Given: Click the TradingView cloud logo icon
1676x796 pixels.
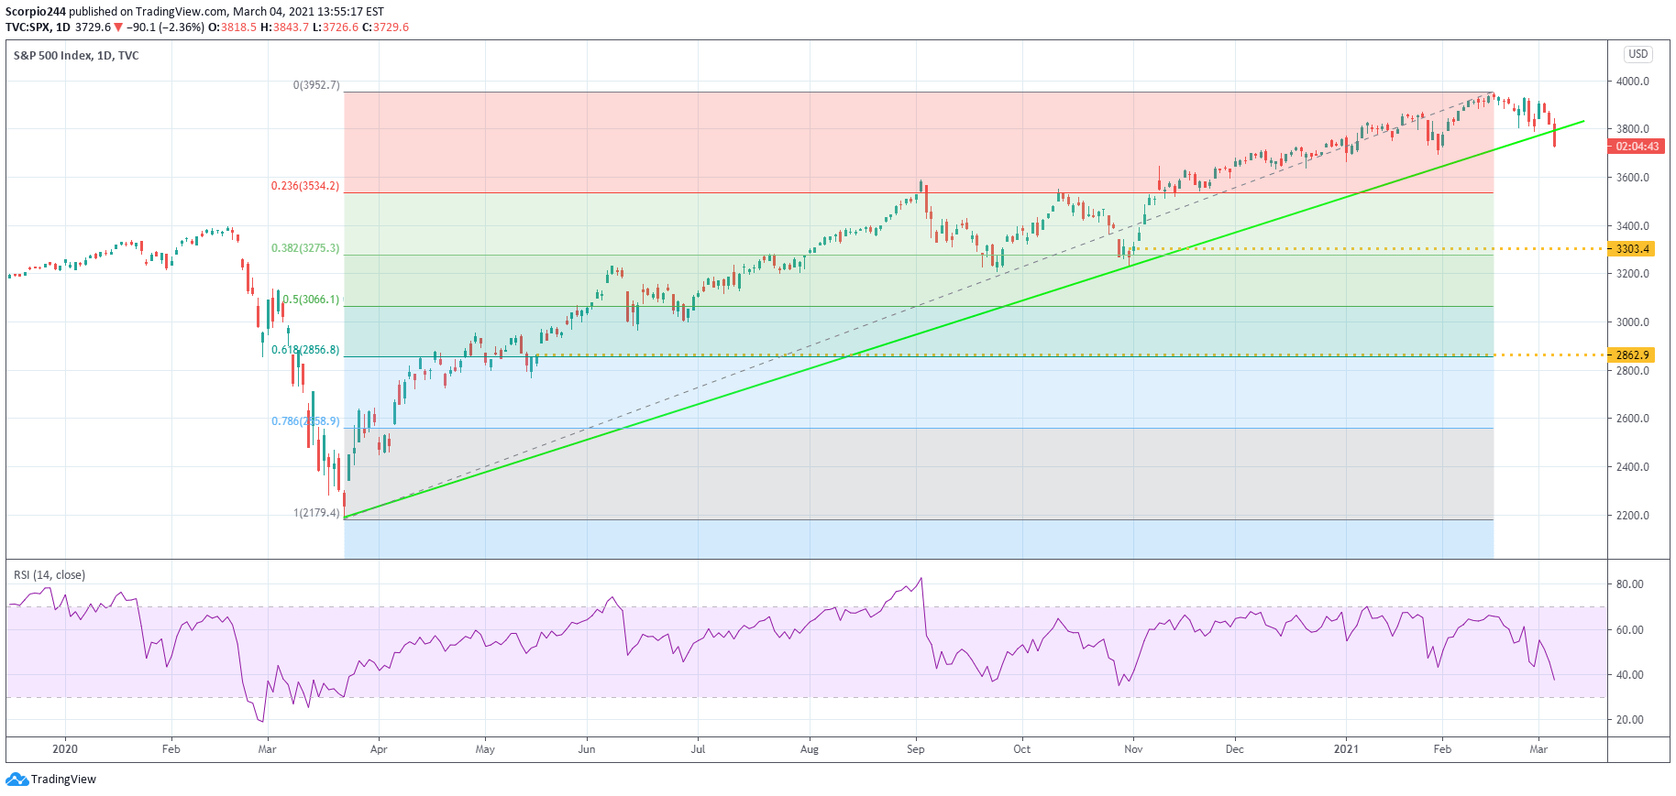Looking at the screenshot, I should coord(17,780).
